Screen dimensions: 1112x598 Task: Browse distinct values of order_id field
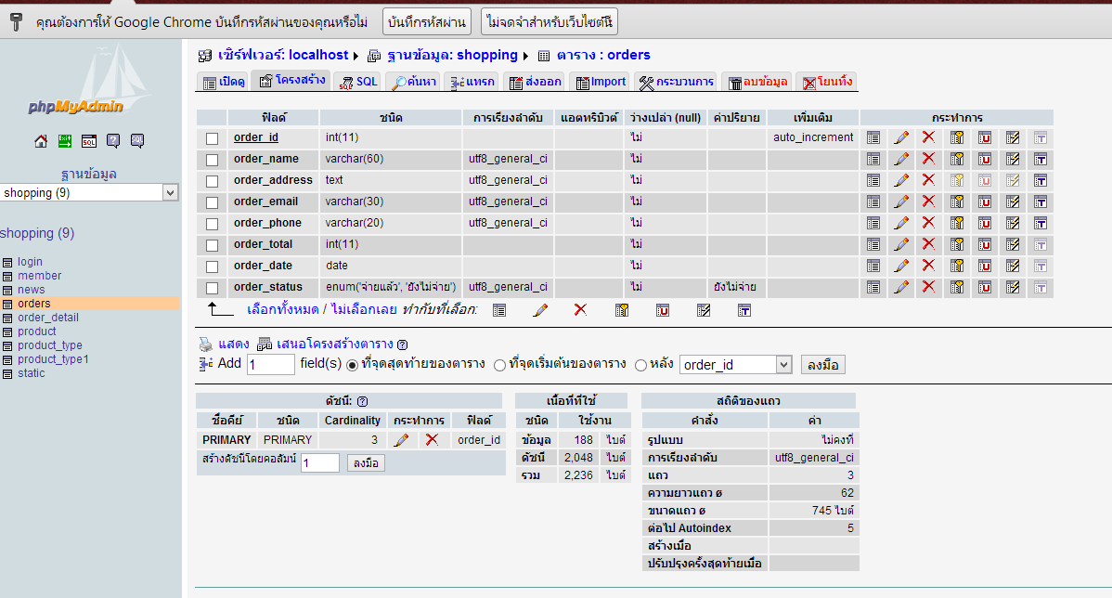[873, 137]
